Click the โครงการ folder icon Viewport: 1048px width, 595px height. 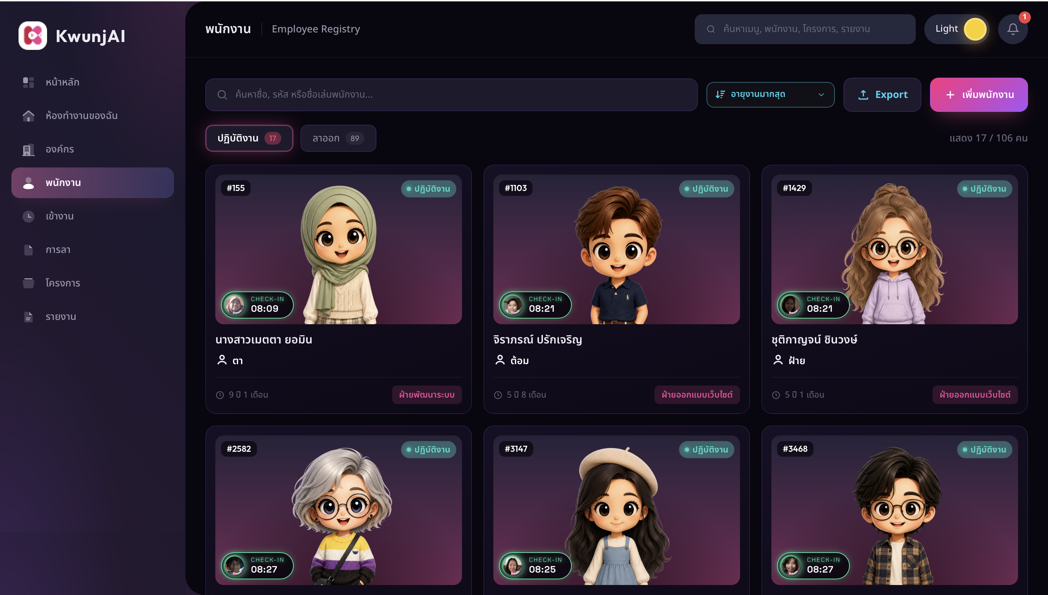point(28,283)
